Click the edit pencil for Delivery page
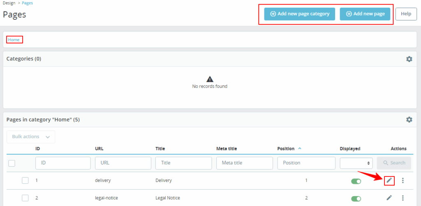This screenshot has width=421, height=206. [x=389, y=181]
